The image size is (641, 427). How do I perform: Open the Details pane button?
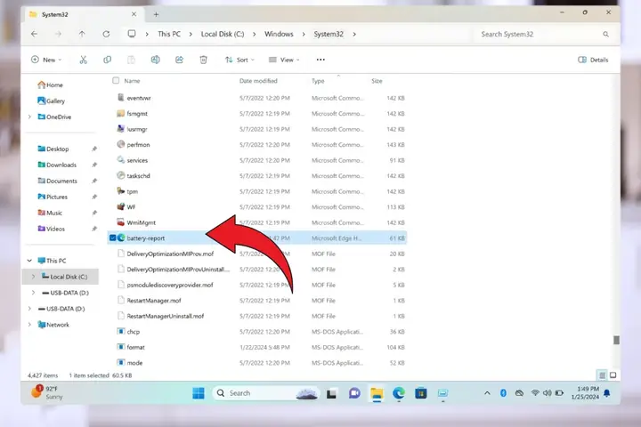pyautogui.click(x=593, y=60)
